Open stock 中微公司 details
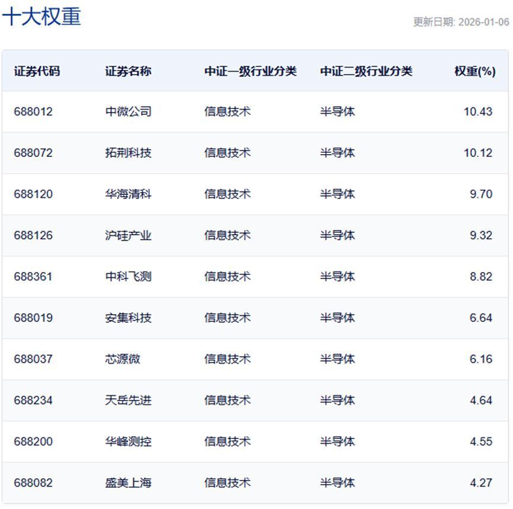This screenshot has width=513, height=509. click(x=127, y=111)
